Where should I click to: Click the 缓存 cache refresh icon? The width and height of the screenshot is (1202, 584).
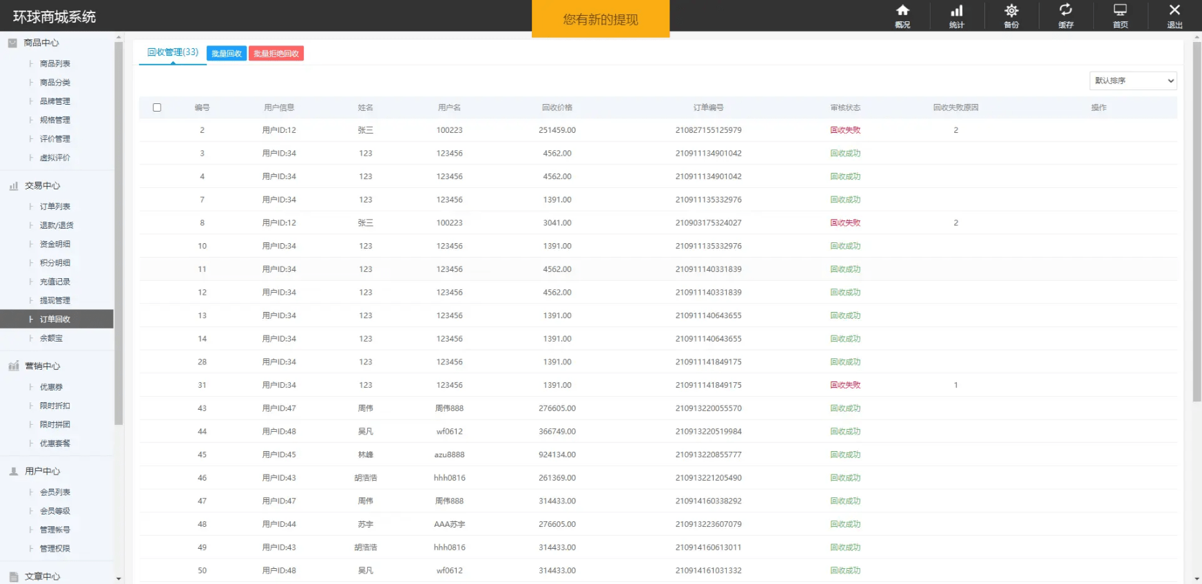click(1066, 10)
